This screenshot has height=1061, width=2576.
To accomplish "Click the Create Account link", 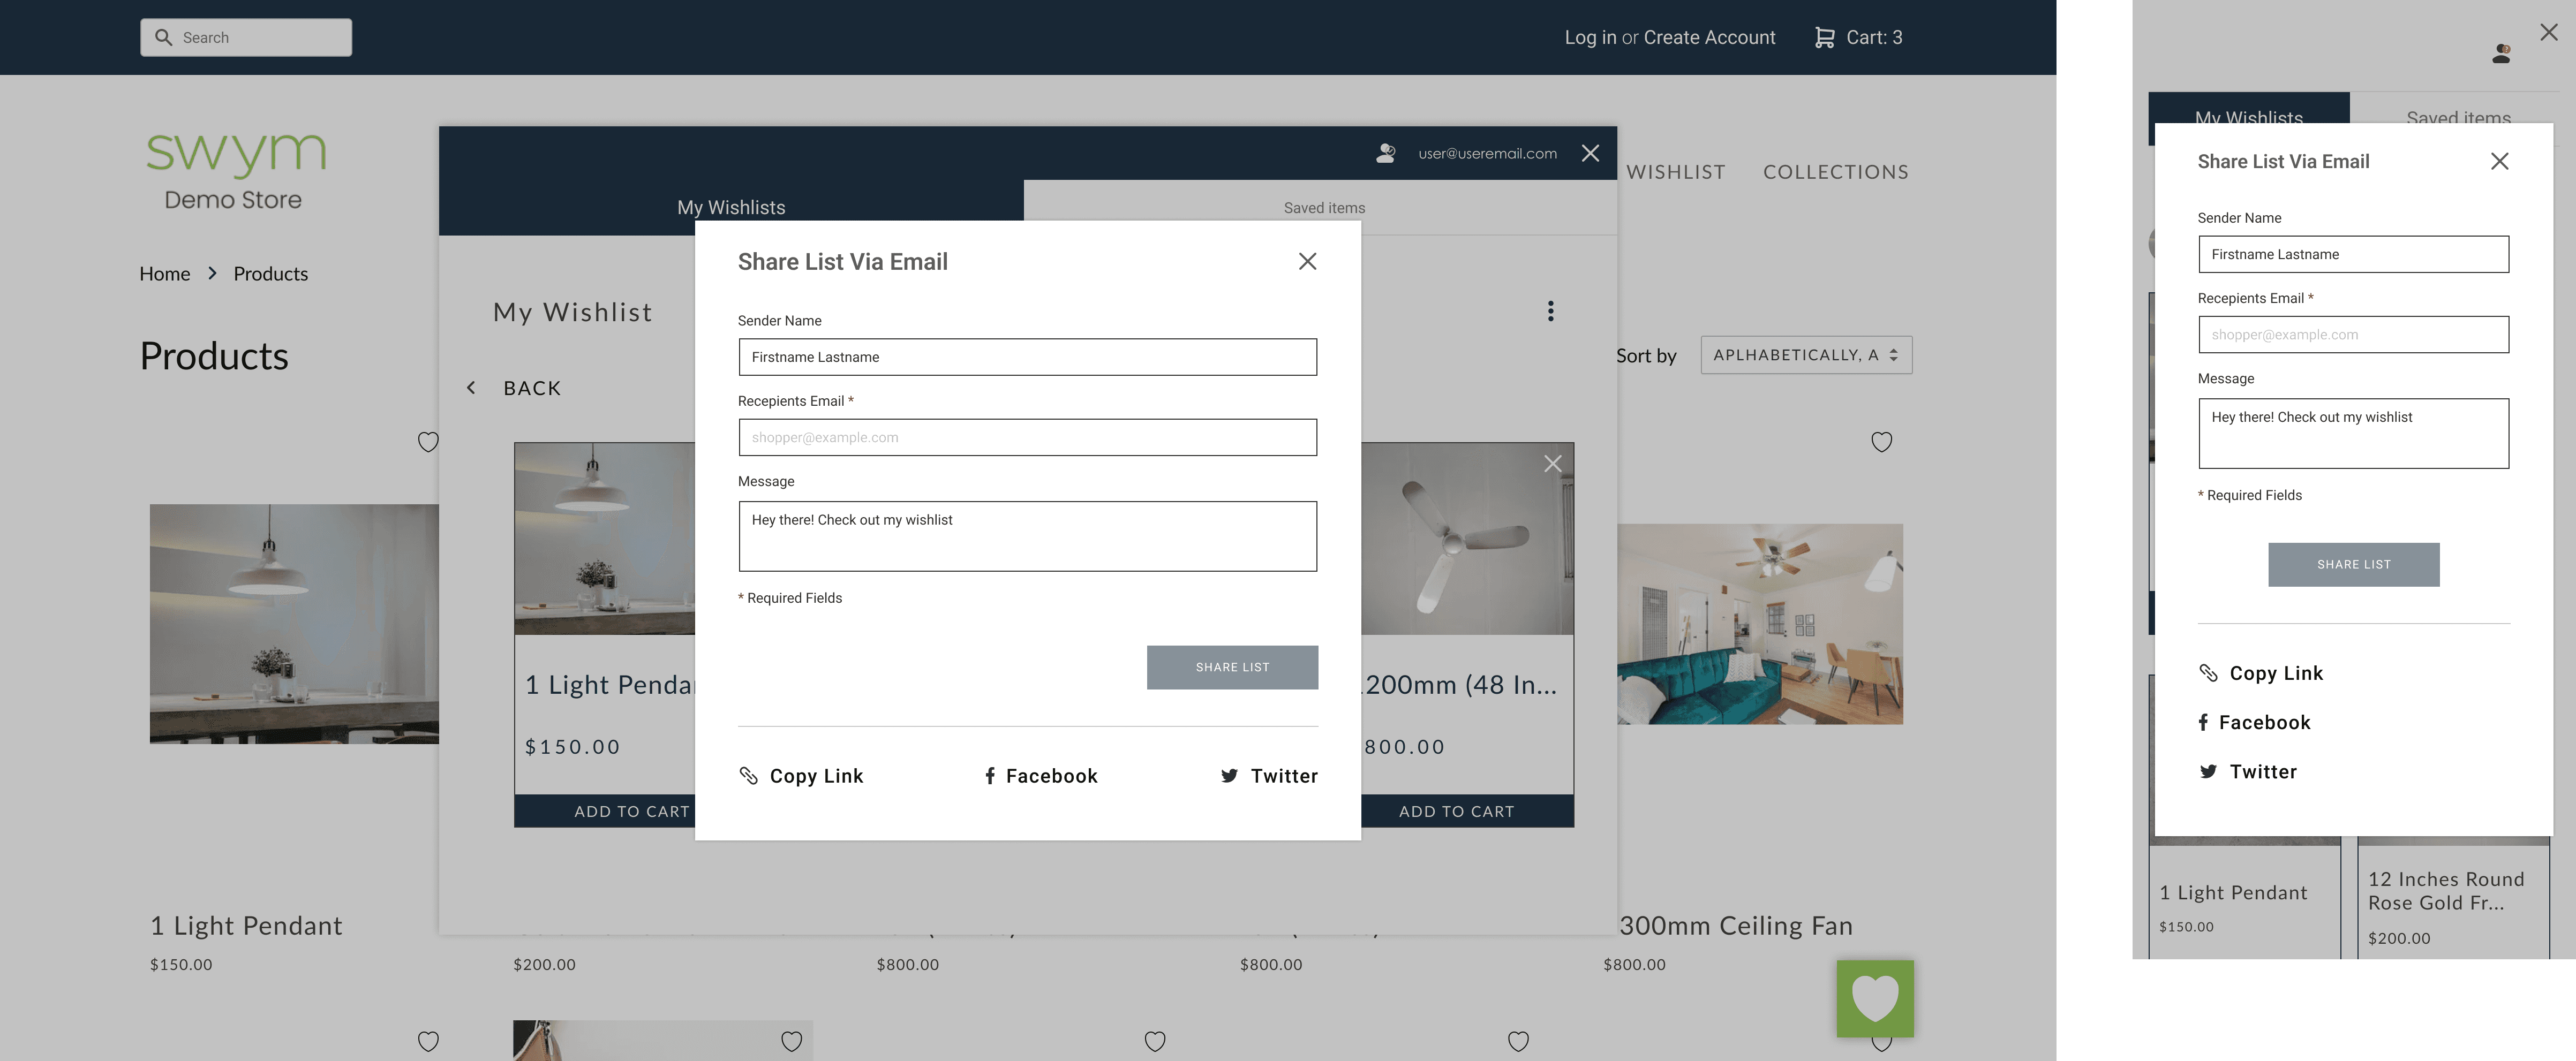I will point(1709,37).
